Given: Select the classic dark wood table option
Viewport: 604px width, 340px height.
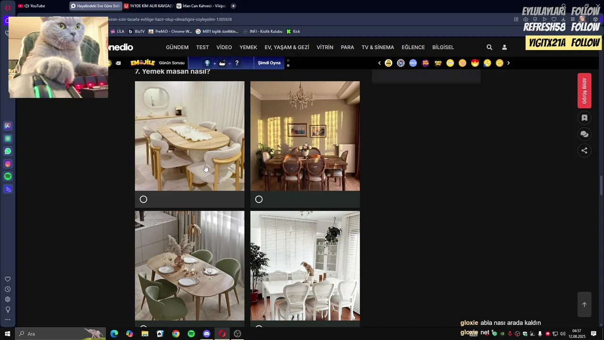Looking at the screenshot, I should pyautogui.click(x=259, y=199).
